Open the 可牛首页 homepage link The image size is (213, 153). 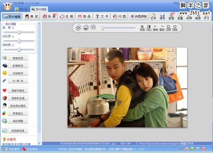coord(12,149)
